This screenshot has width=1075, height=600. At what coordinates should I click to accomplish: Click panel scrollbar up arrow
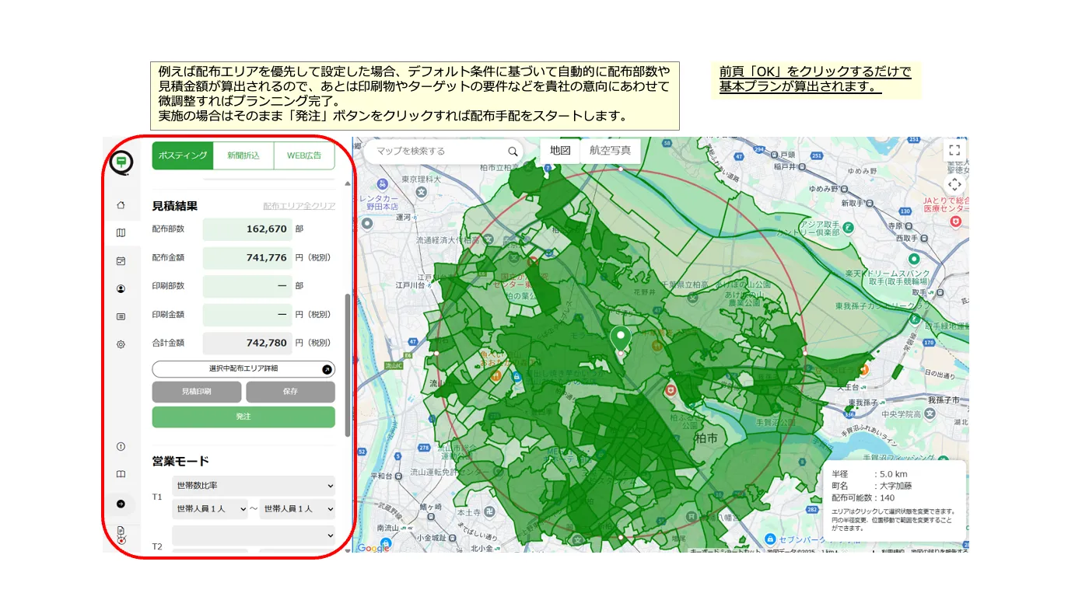(x=347, y=183)
